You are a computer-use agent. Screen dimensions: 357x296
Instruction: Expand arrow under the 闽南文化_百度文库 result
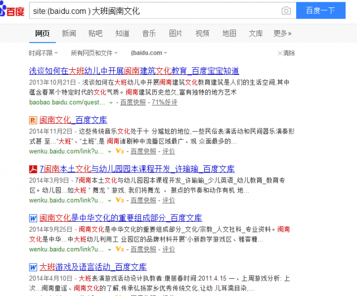pos(109,152)
